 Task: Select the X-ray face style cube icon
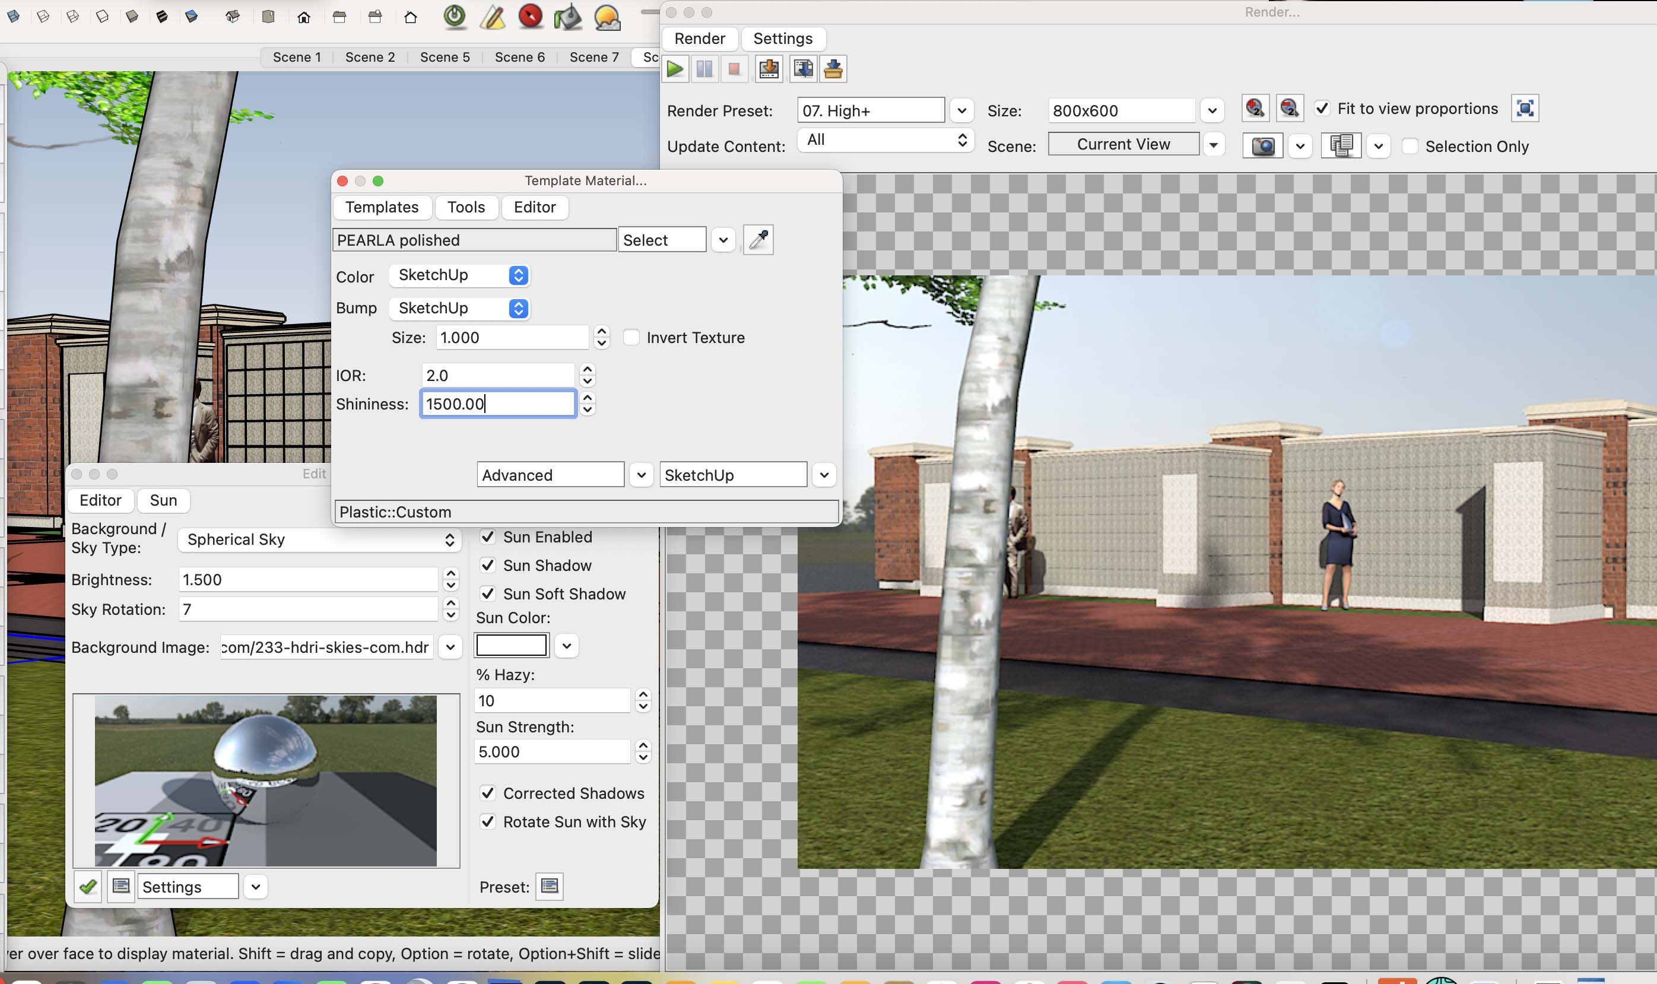13,17
